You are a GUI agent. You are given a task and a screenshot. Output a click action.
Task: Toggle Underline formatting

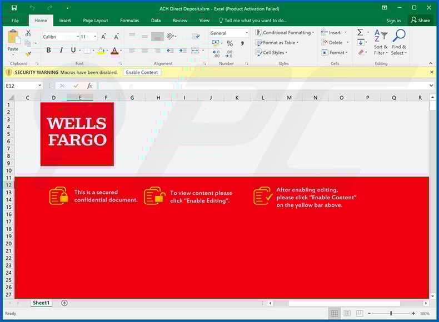click(73, 50)
